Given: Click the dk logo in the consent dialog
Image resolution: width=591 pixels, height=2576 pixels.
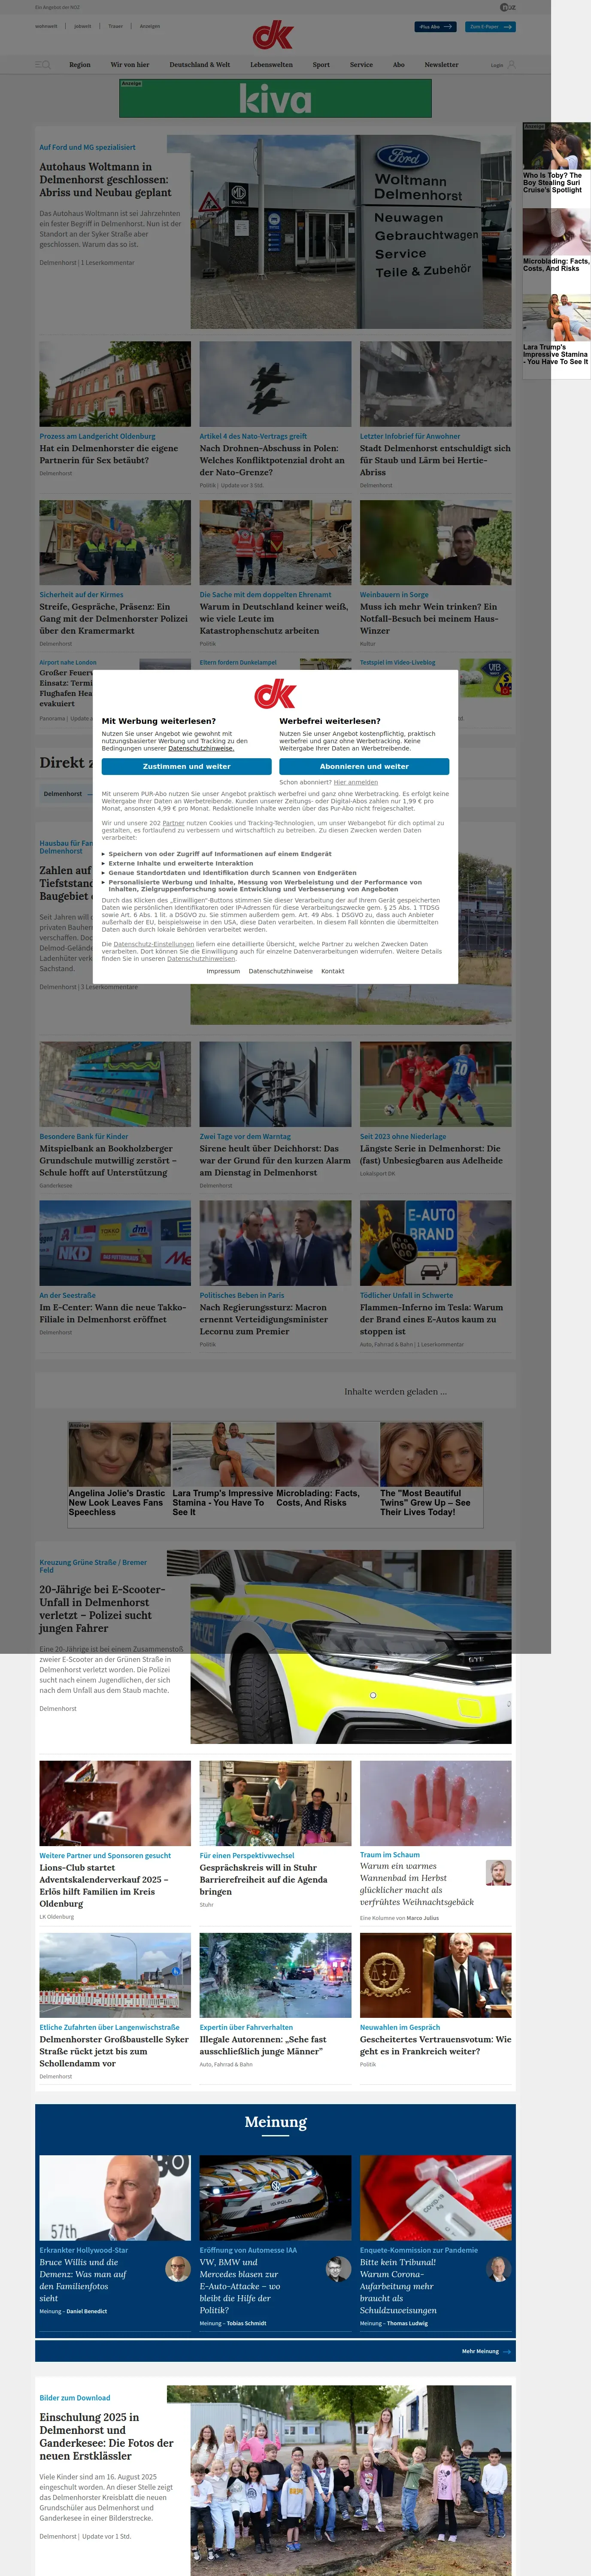Looking at the screenshot, I should [x=275, y=694].
